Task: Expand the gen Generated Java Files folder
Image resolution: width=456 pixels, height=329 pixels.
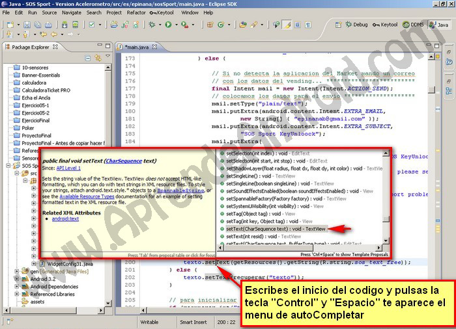Action: (x=17, y=272)
